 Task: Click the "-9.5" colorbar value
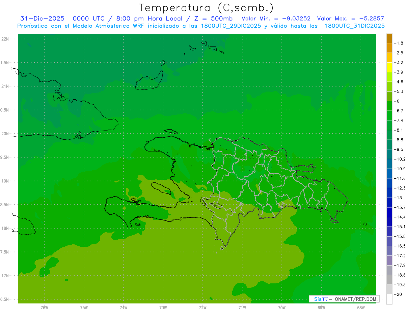(399, 149)
